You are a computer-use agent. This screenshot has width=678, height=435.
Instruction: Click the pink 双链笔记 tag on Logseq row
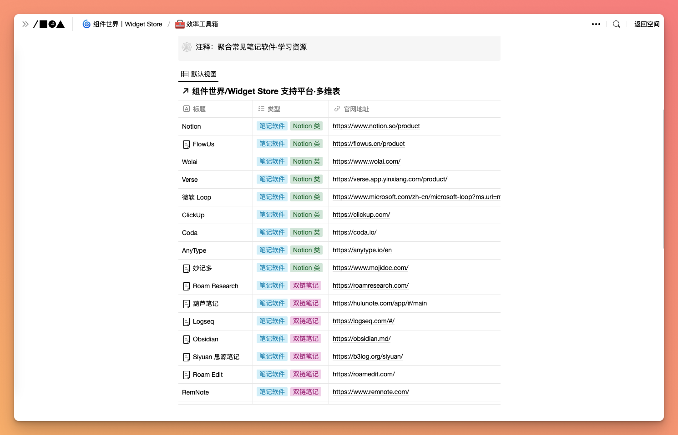[305, 321]
